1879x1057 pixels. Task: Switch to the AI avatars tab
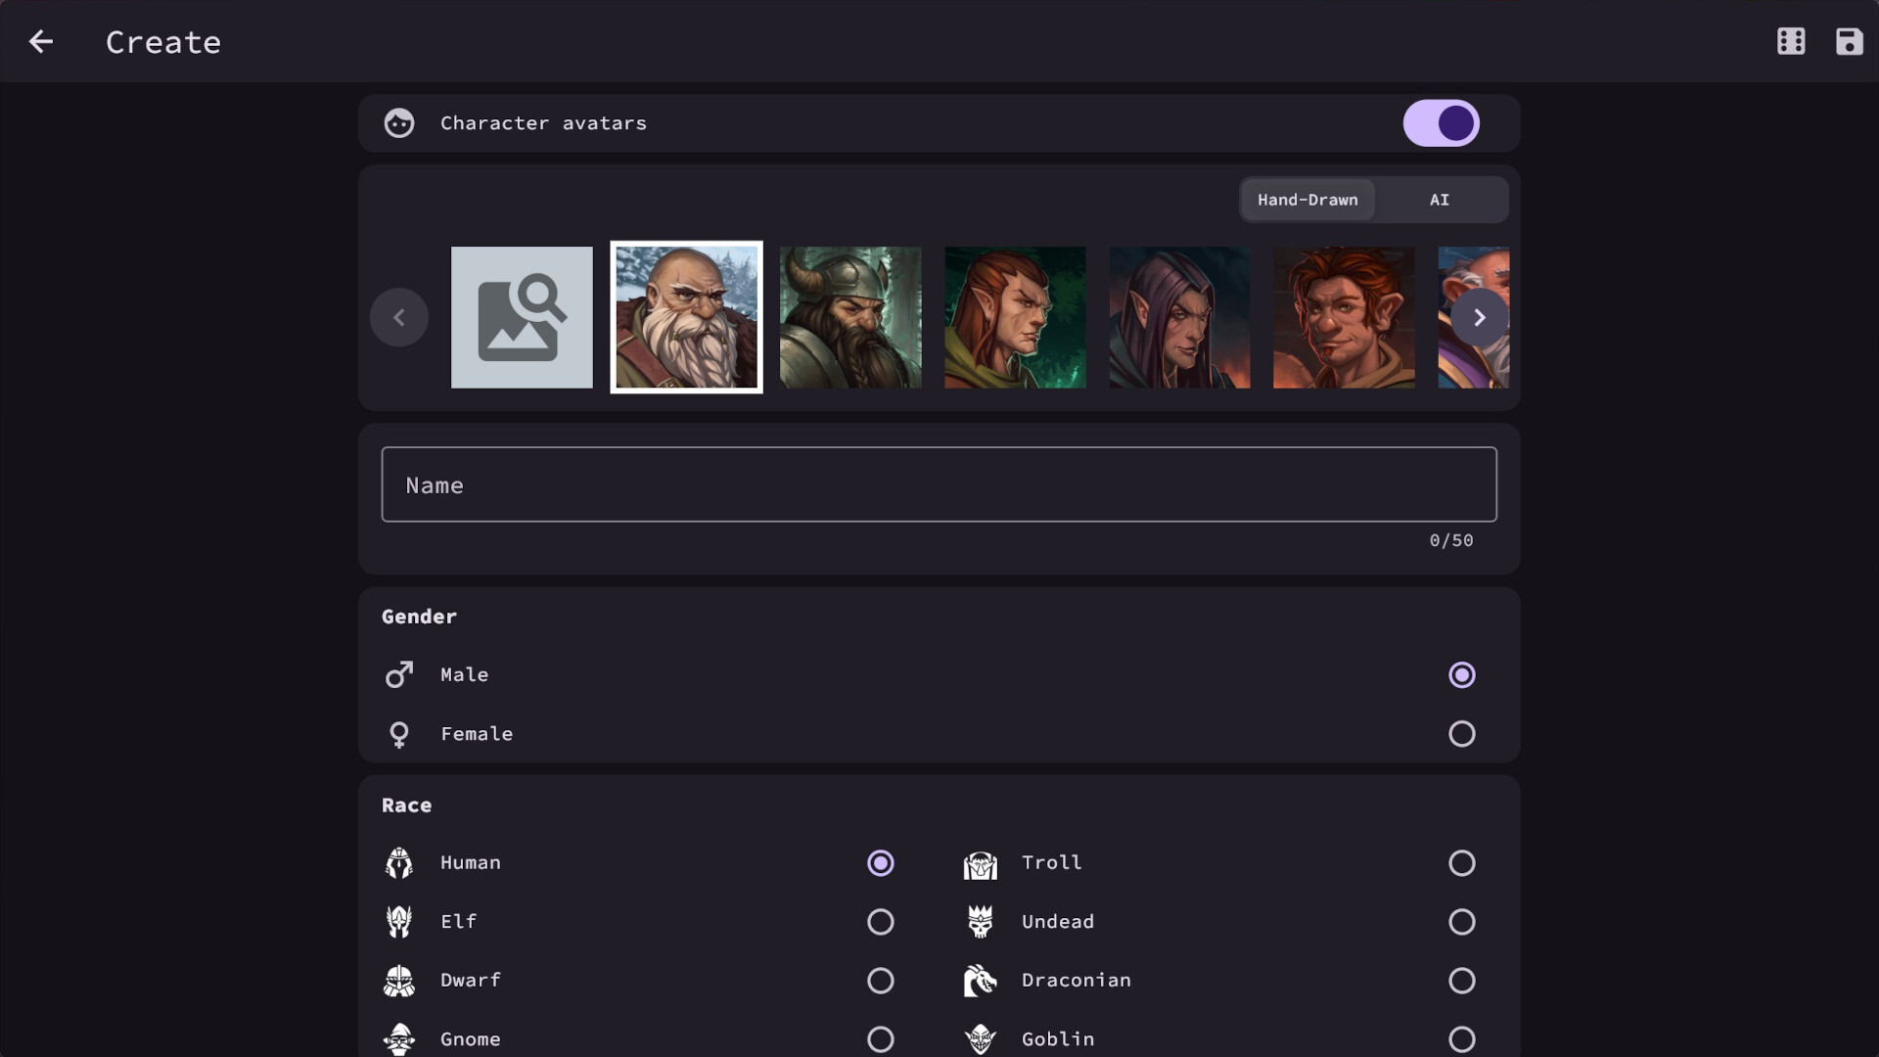1439,200
